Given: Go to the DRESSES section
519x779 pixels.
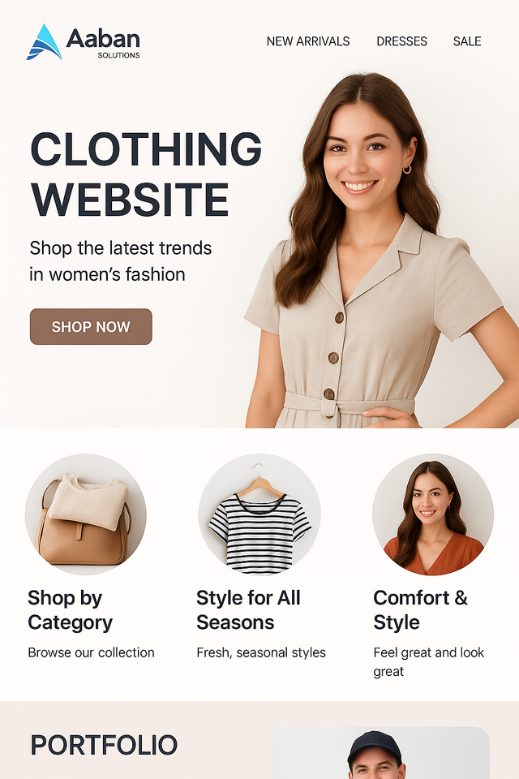Looking at the screenshot, I should tap(401, 41).
